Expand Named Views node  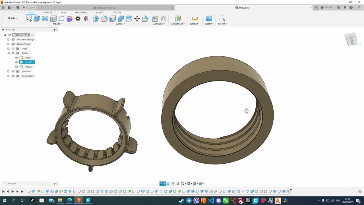point(8,44)
